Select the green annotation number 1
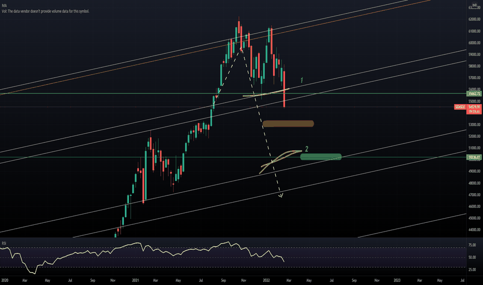483x285 pixels. coord(302,80)
